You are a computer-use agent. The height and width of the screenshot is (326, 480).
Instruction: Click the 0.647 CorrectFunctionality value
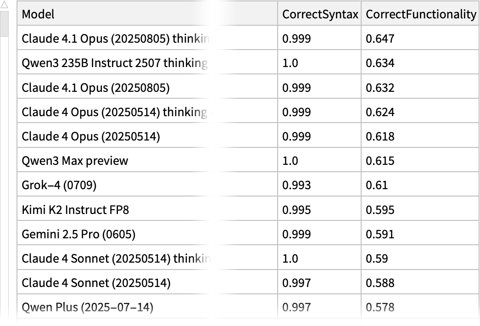pos(380,39)
